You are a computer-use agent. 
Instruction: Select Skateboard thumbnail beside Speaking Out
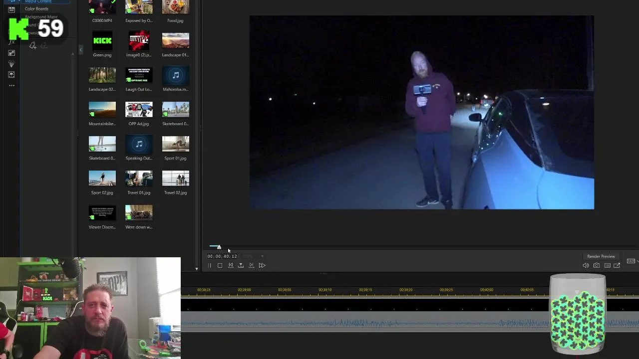coord(102,144)
